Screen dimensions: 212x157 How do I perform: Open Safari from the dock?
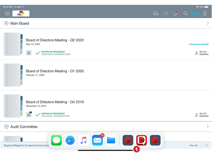coord(70,140)
